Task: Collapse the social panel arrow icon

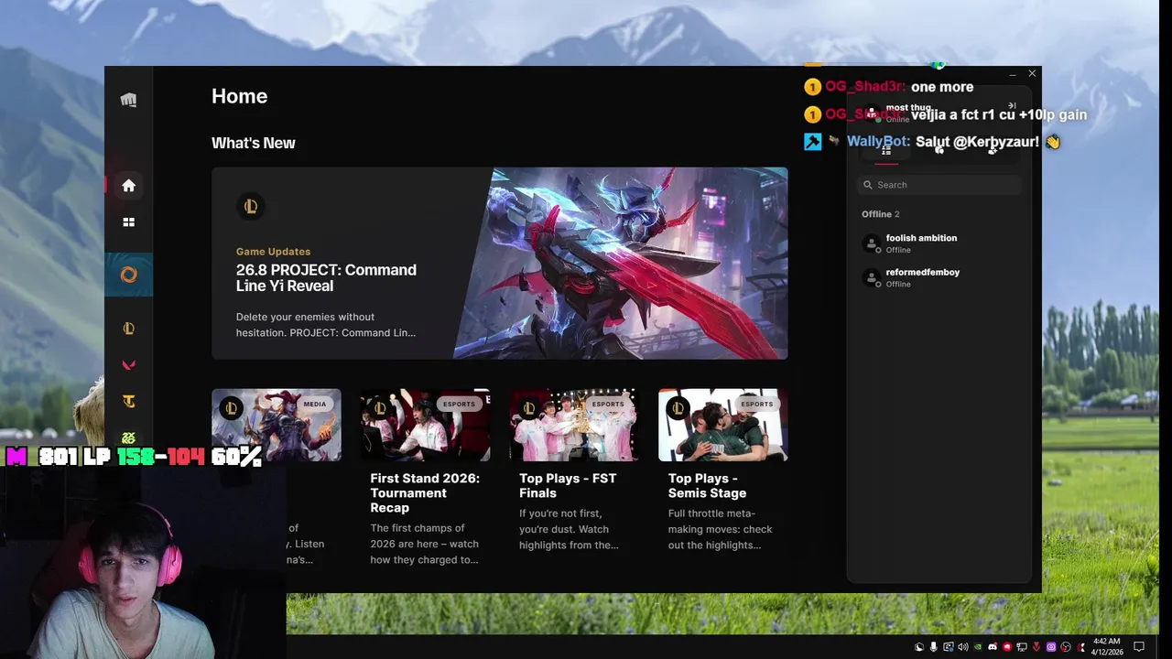Action: coord(1012,106)
